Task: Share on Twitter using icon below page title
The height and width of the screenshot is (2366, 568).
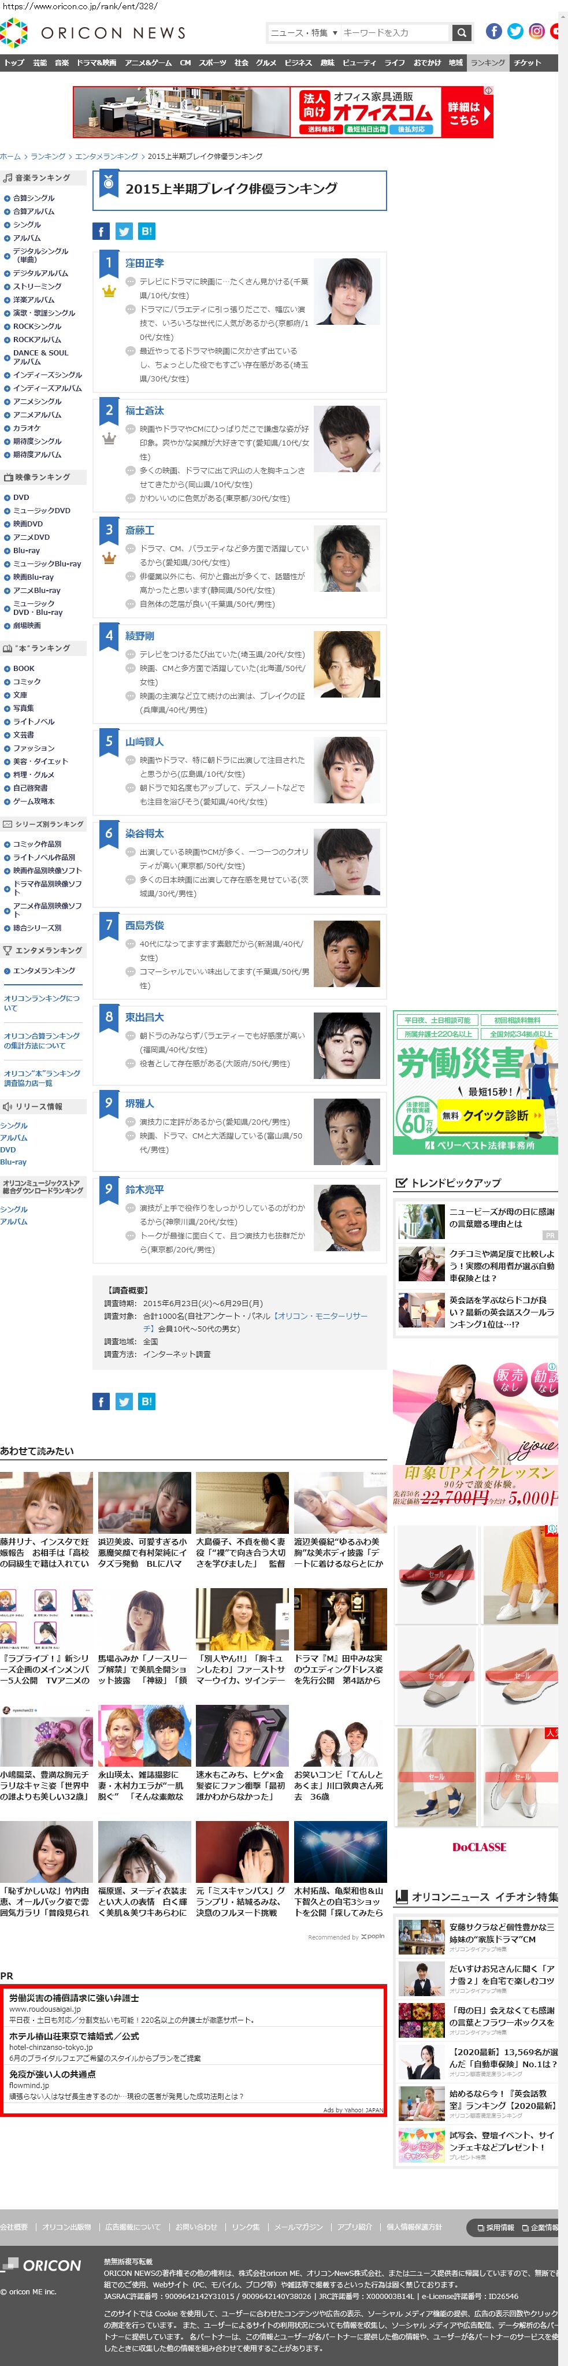Action: point(124,231)
